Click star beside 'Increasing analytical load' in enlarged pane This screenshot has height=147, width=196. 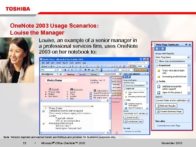point(159,76)
